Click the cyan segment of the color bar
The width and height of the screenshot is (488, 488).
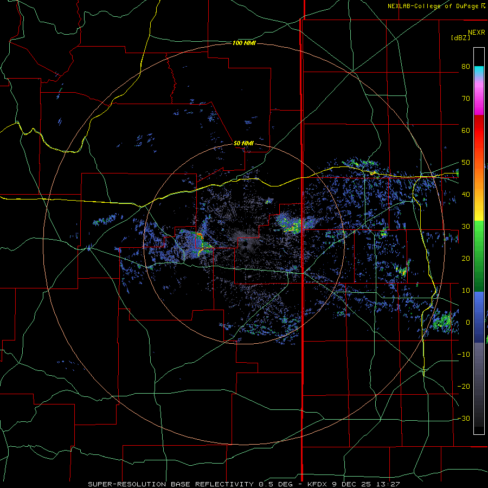point(479,71)
